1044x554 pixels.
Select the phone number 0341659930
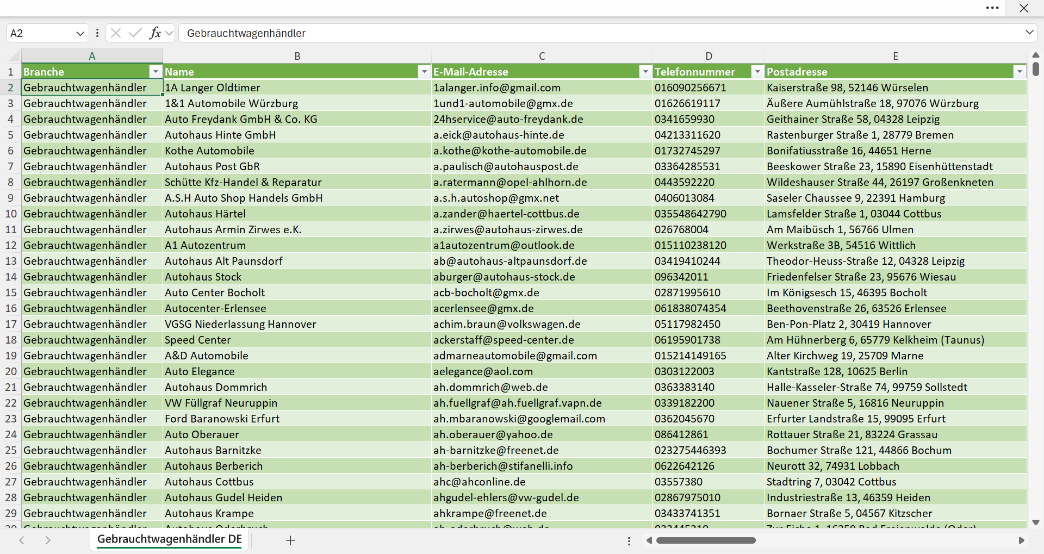[x=709, y=119]
